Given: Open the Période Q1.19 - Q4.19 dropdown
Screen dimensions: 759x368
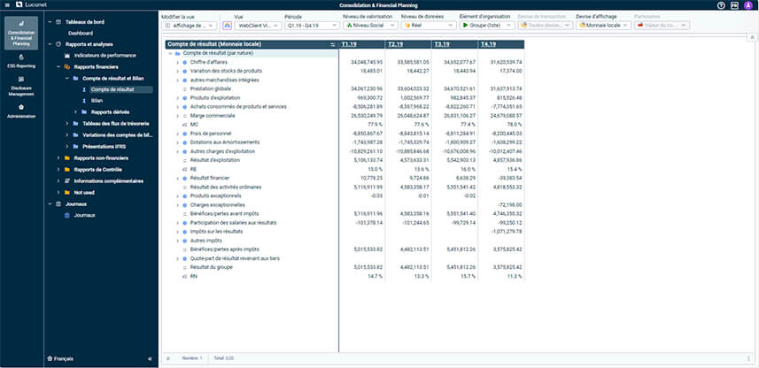Looking at the screenshot, I should point(312,25).
